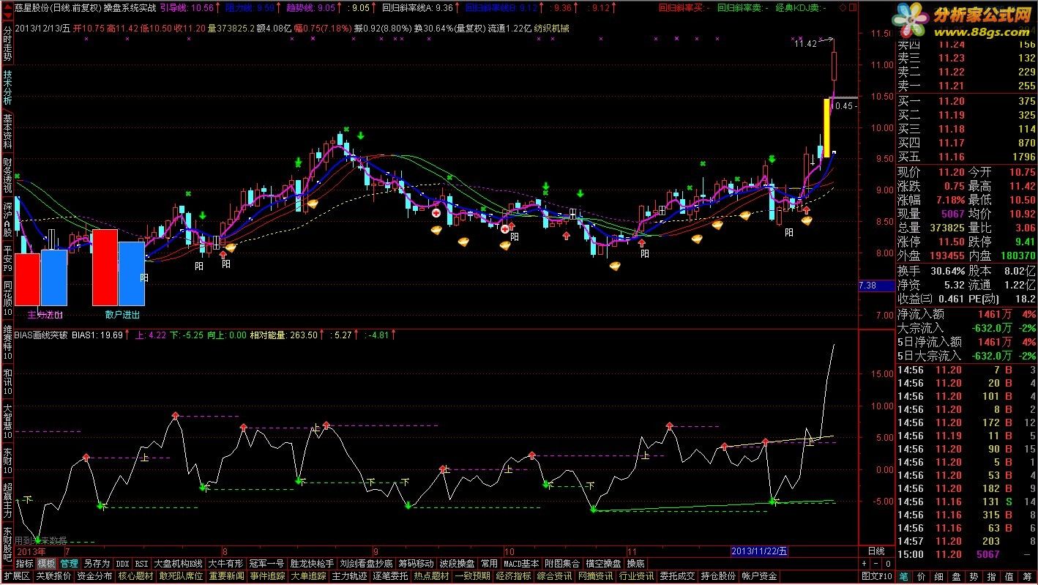
Task: Switch to 技术分析 sidebar tab
Action: point(7,88)
